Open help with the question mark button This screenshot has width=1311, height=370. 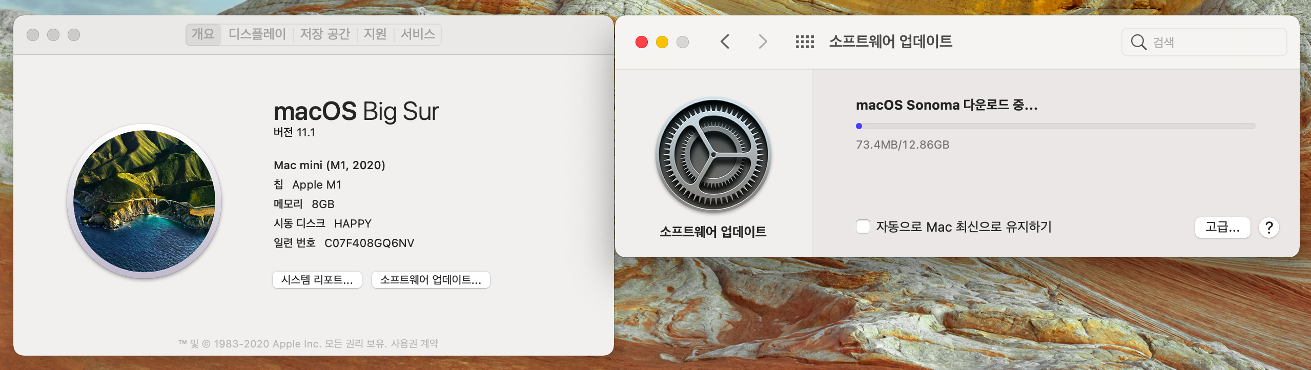(1269, 228)
